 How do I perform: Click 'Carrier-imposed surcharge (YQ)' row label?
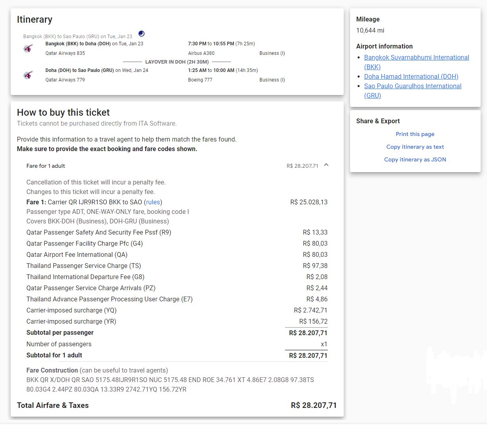click(71, 310)
